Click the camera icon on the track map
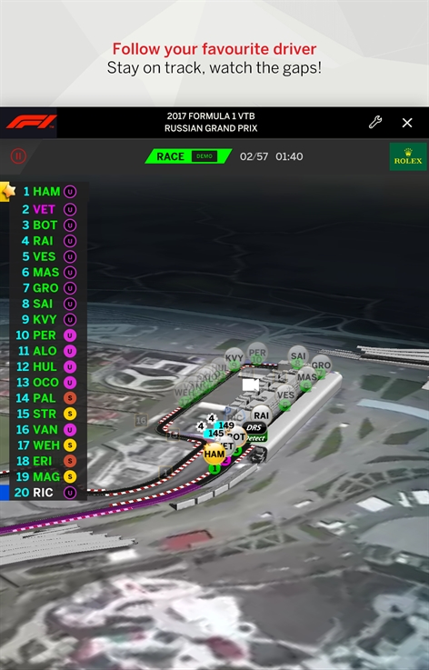 click(250, 385)
